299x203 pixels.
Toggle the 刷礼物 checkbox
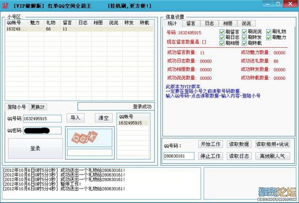(269, 32)
